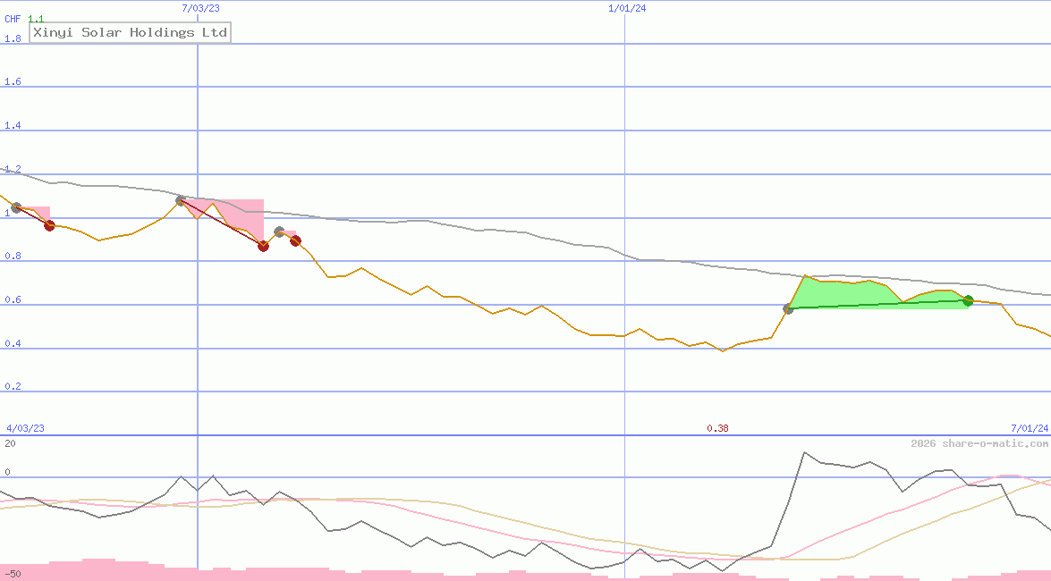Click the 1.8 level on the price axis
Image resolution: width=1051 pixels, height=581 pixels.
tap(12, 38)
